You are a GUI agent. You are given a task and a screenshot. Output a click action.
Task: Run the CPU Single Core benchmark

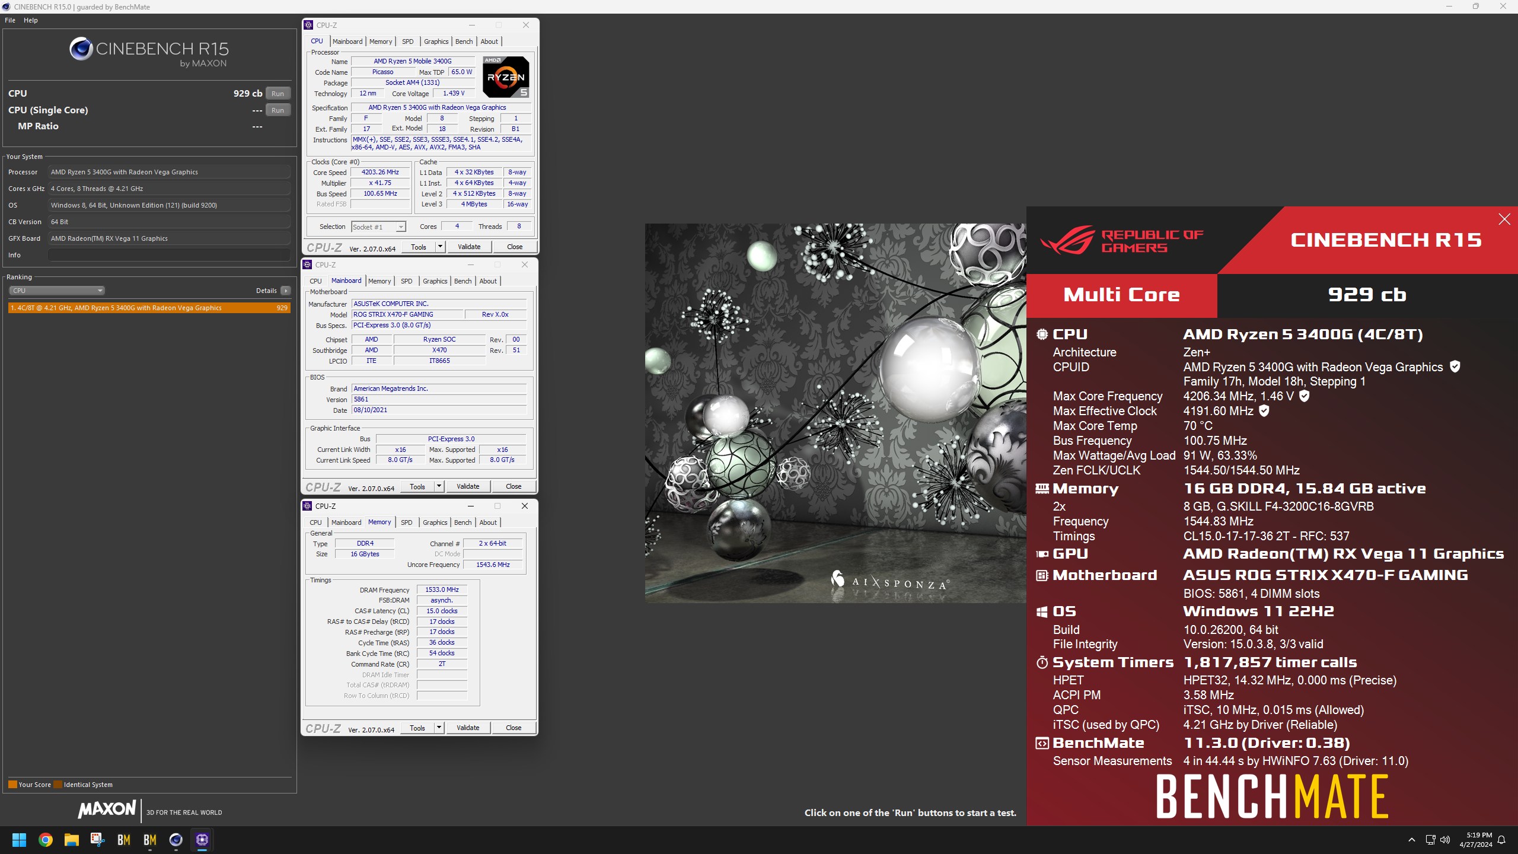pyautogui.click(x=278, y=110)
